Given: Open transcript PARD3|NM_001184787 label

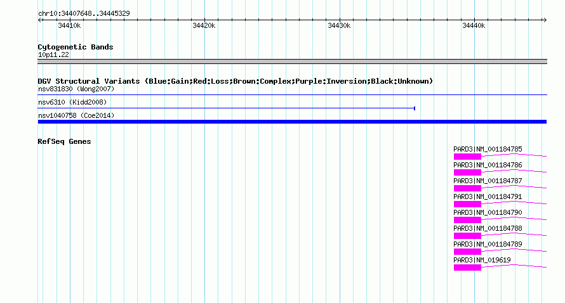Looking at the screenshot, I should coord(488,181).
